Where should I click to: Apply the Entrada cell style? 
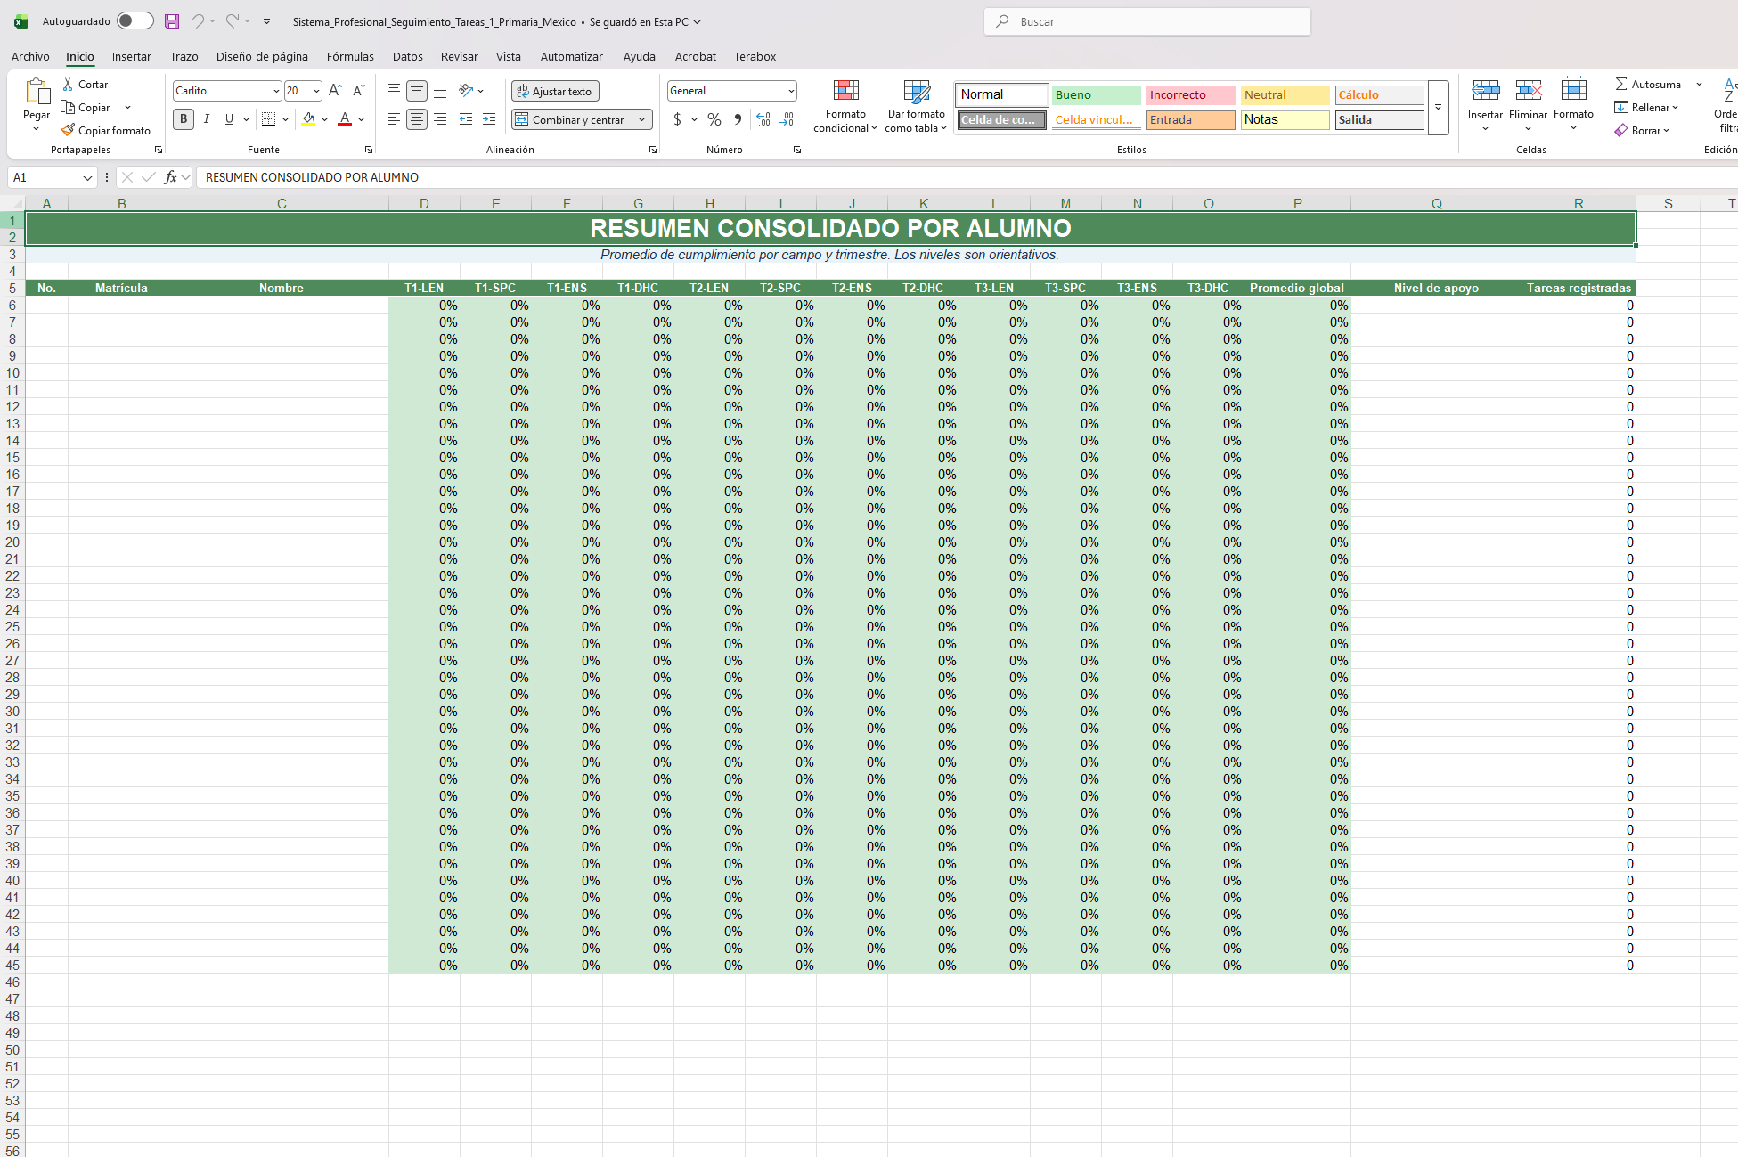(x=1190, y=119)
